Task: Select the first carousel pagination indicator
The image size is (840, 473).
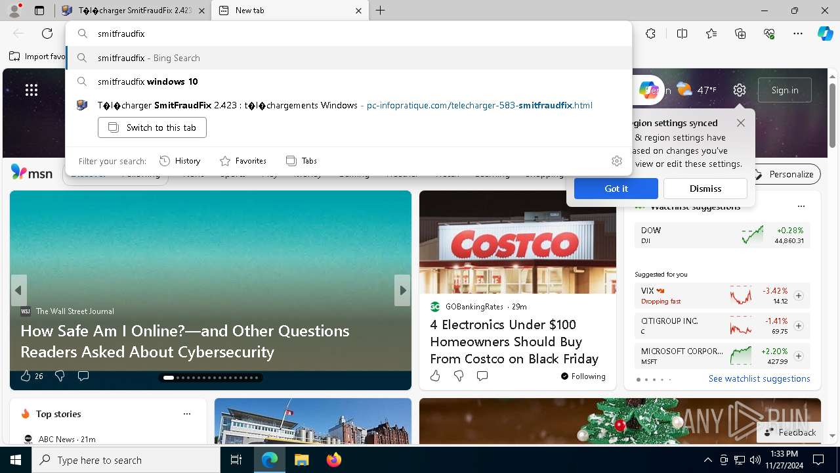Action: (169, 378)
